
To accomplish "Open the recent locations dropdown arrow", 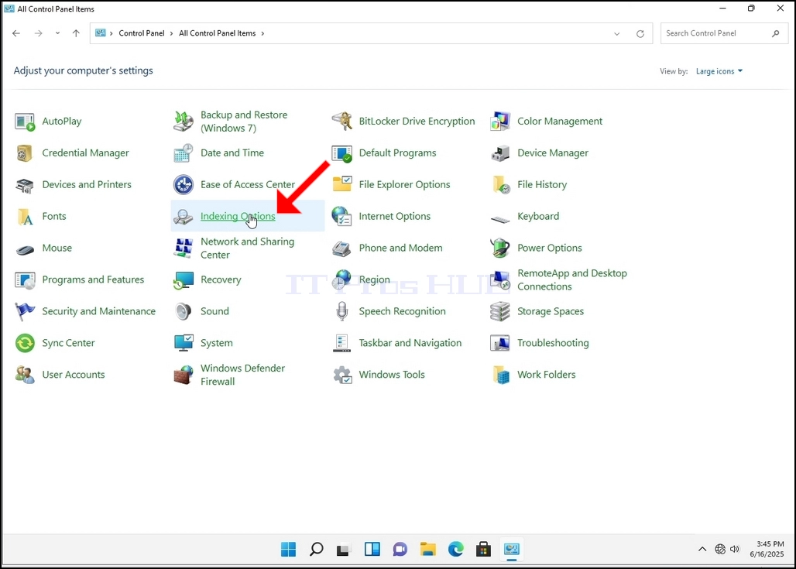I will (57, 33).
